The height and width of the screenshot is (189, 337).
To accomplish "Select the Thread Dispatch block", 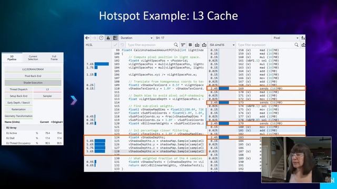I will (x=18, y=89).
